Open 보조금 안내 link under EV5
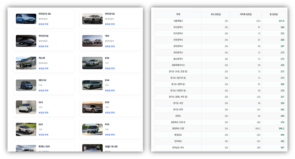 point(43,135)
